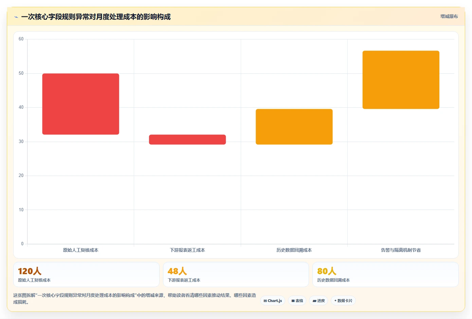This screenshot has width=472, height=319.
Task: Click the x-axis label 下游报表返工成本
Action: 187,250
